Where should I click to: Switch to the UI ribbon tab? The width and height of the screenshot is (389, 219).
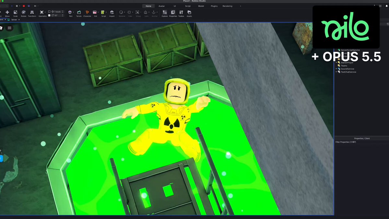(x=175, y=6)
